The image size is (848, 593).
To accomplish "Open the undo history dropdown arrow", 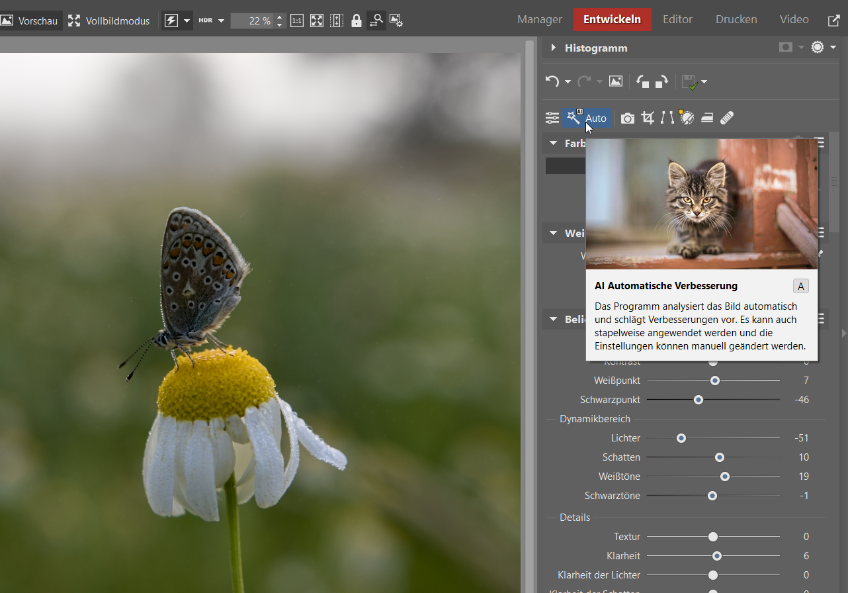I will pos(568,82).
